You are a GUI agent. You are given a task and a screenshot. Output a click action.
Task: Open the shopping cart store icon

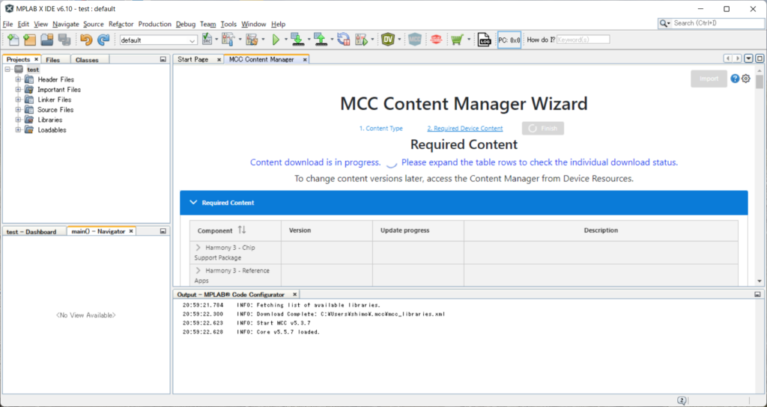456,40
